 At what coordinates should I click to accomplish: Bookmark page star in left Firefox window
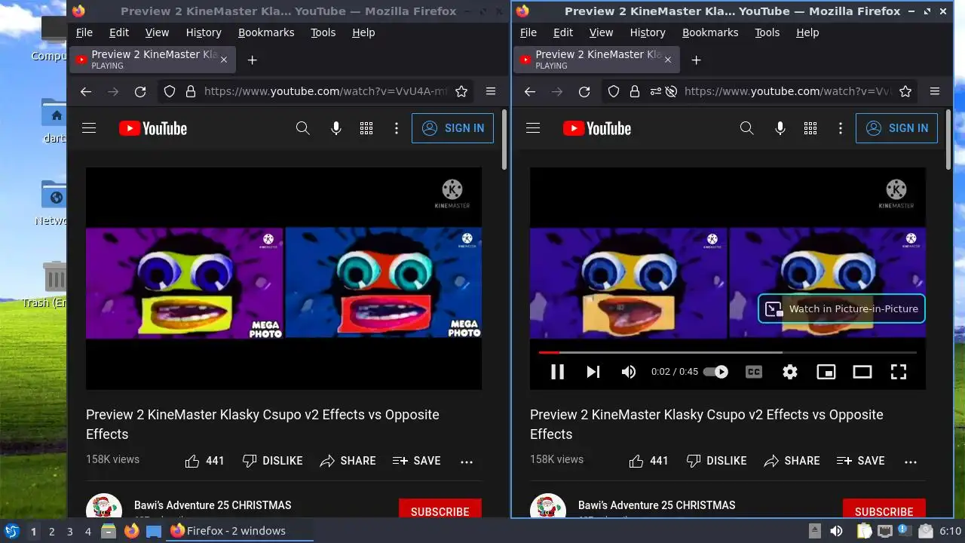coord(461,91)
